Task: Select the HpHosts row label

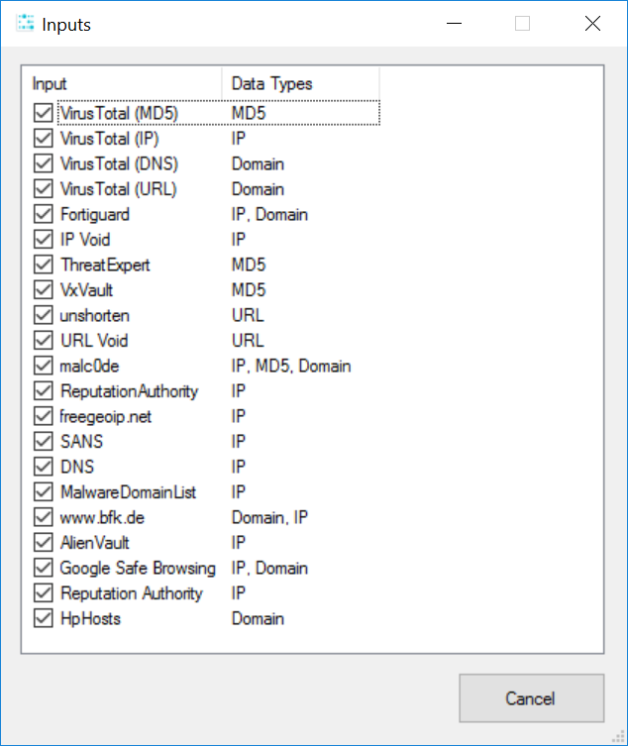Action: pos(90,618)
